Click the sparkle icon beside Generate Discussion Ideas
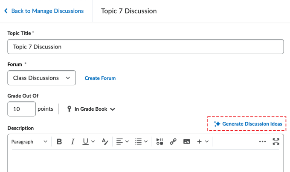 [x=217, y=124]
